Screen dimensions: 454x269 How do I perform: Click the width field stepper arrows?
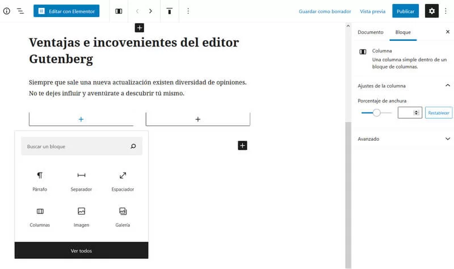[417, 112]
